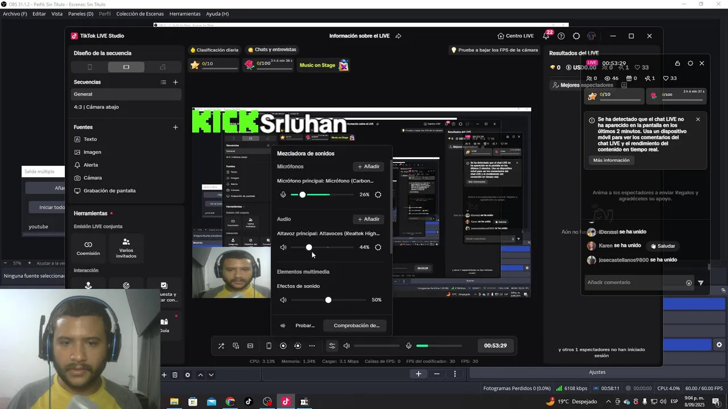Open TikTok LIVE Studio notifications bell
The height and width of the screenshot is (409, 728).
pyautogui.click(x=546, y=36)
